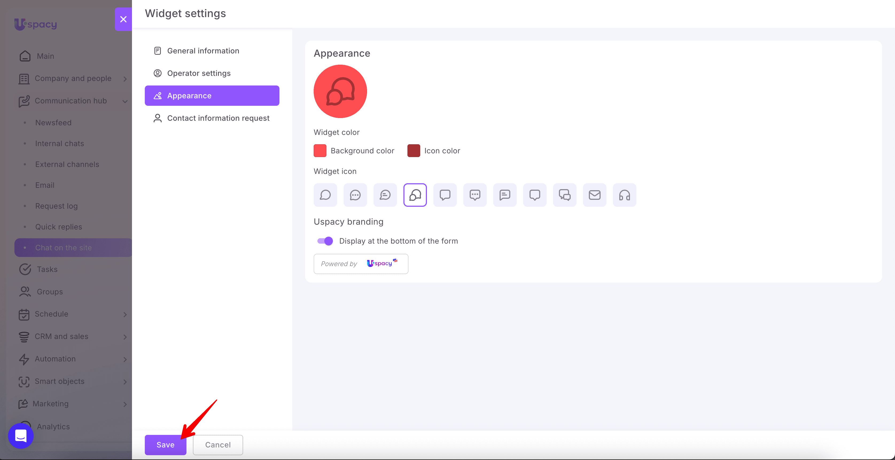Click the Groups people icon
The image size is (895, 460).
click(x=25, y=291)
